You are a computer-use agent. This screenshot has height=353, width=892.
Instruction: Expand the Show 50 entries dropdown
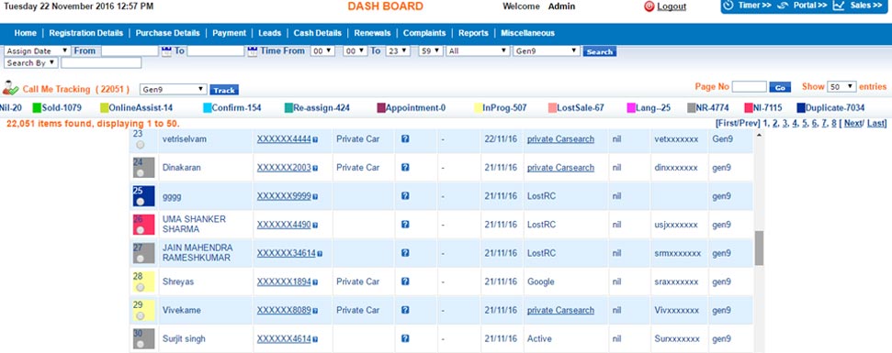pyautogui.click(x=841, y=87)
